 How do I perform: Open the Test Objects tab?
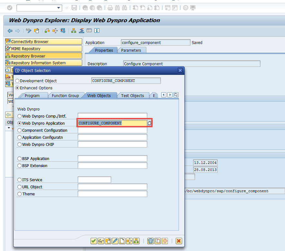point(133,95)
